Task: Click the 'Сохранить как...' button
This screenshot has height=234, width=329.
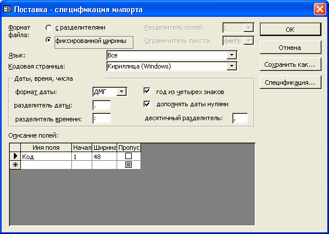Action: tap(290, 64)
